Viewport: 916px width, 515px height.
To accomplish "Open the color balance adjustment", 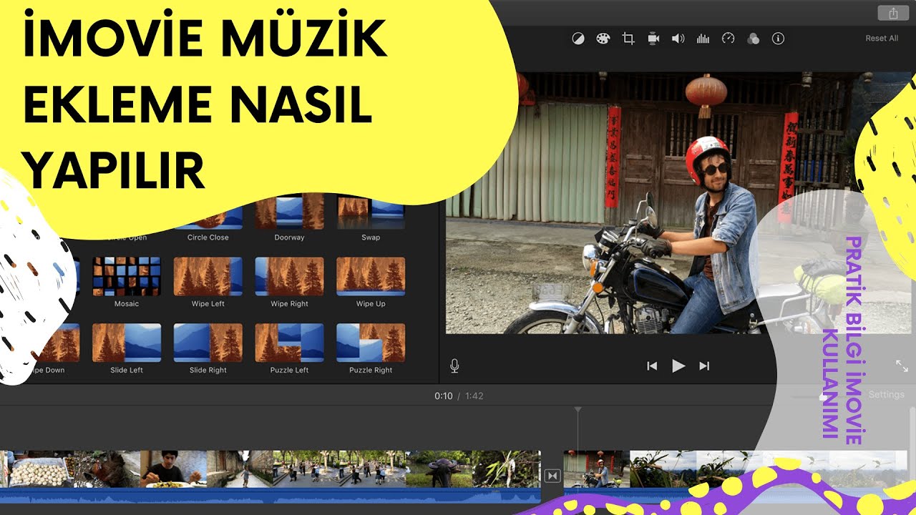I will pyautogui.click(x=578, y=39).
